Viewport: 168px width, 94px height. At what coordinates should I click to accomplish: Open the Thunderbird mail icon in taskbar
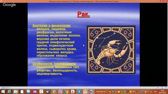[48, 92]
